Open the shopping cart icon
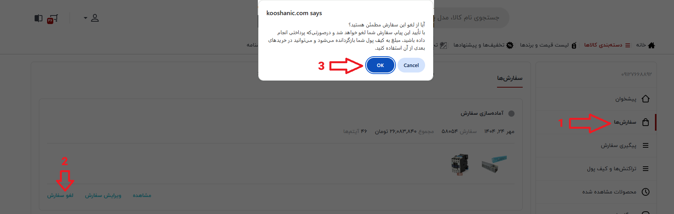This screenshot has width=674, height=214. pos(53,19)
